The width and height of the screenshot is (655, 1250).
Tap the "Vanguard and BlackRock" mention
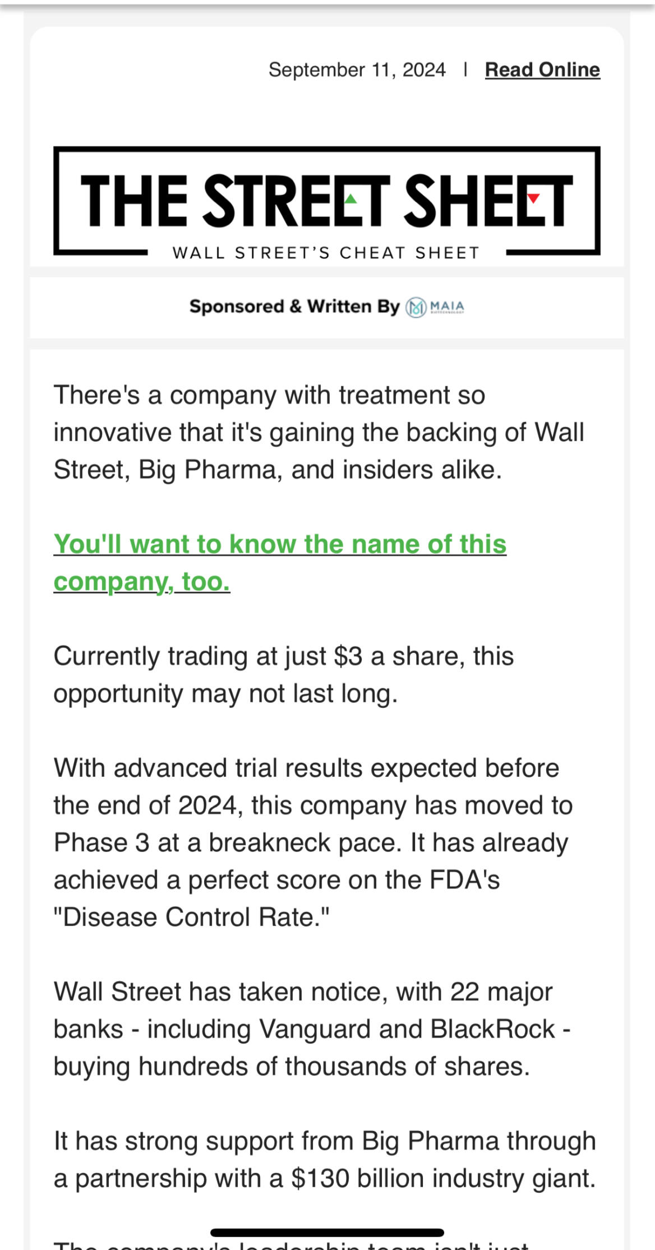[407, 1029]
